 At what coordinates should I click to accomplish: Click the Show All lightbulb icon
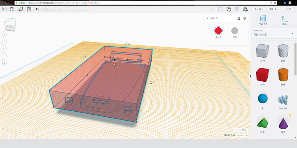tap(212, 9)
